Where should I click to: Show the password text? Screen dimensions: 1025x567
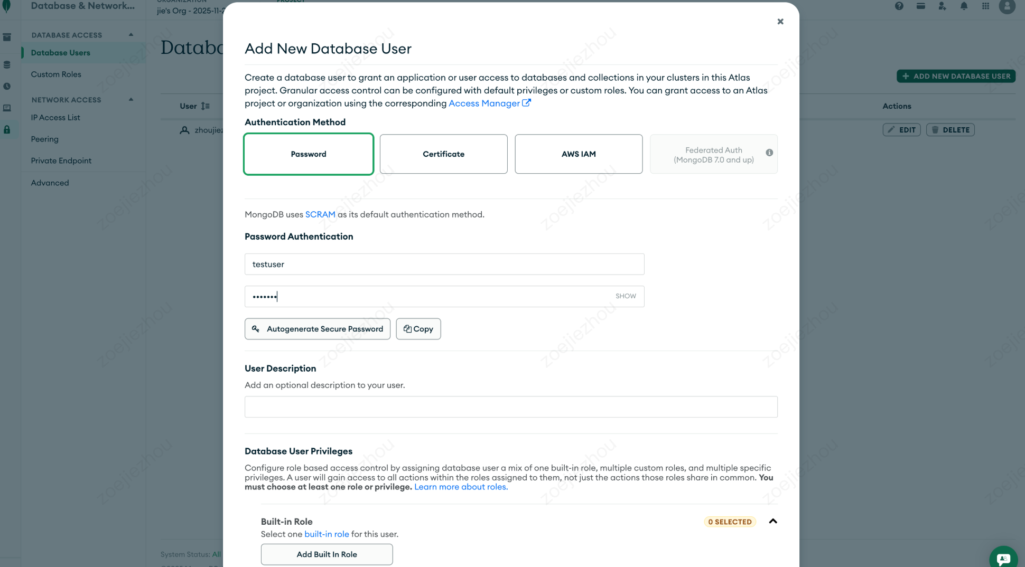[626, 296]
